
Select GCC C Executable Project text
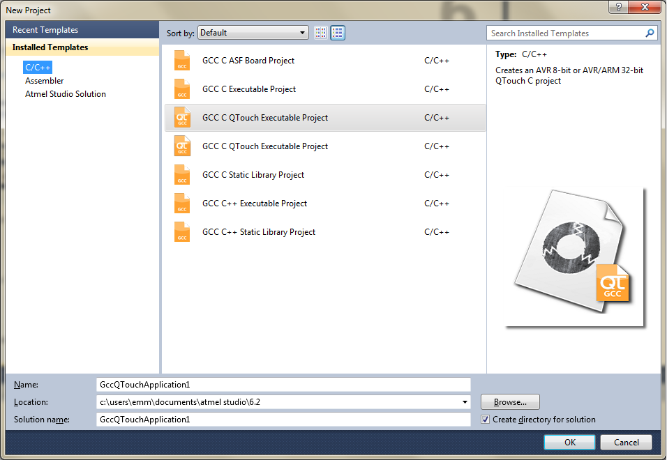point(249,89)
